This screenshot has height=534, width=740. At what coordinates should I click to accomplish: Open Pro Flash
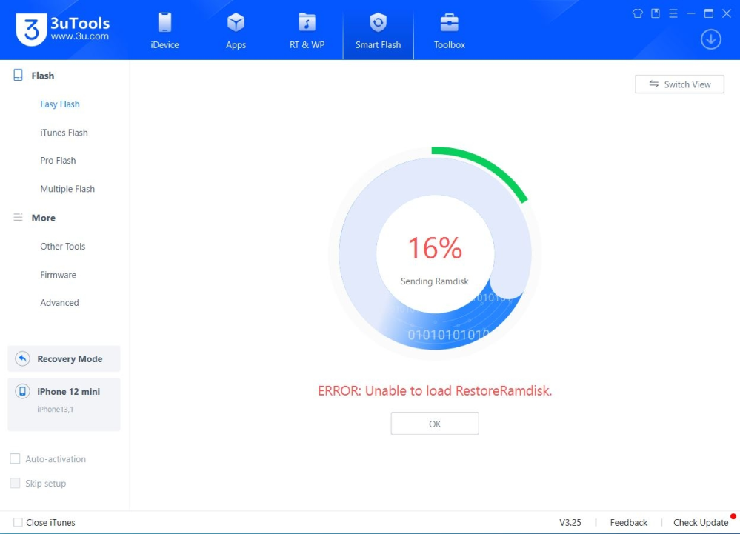click(x=58, y=161)
